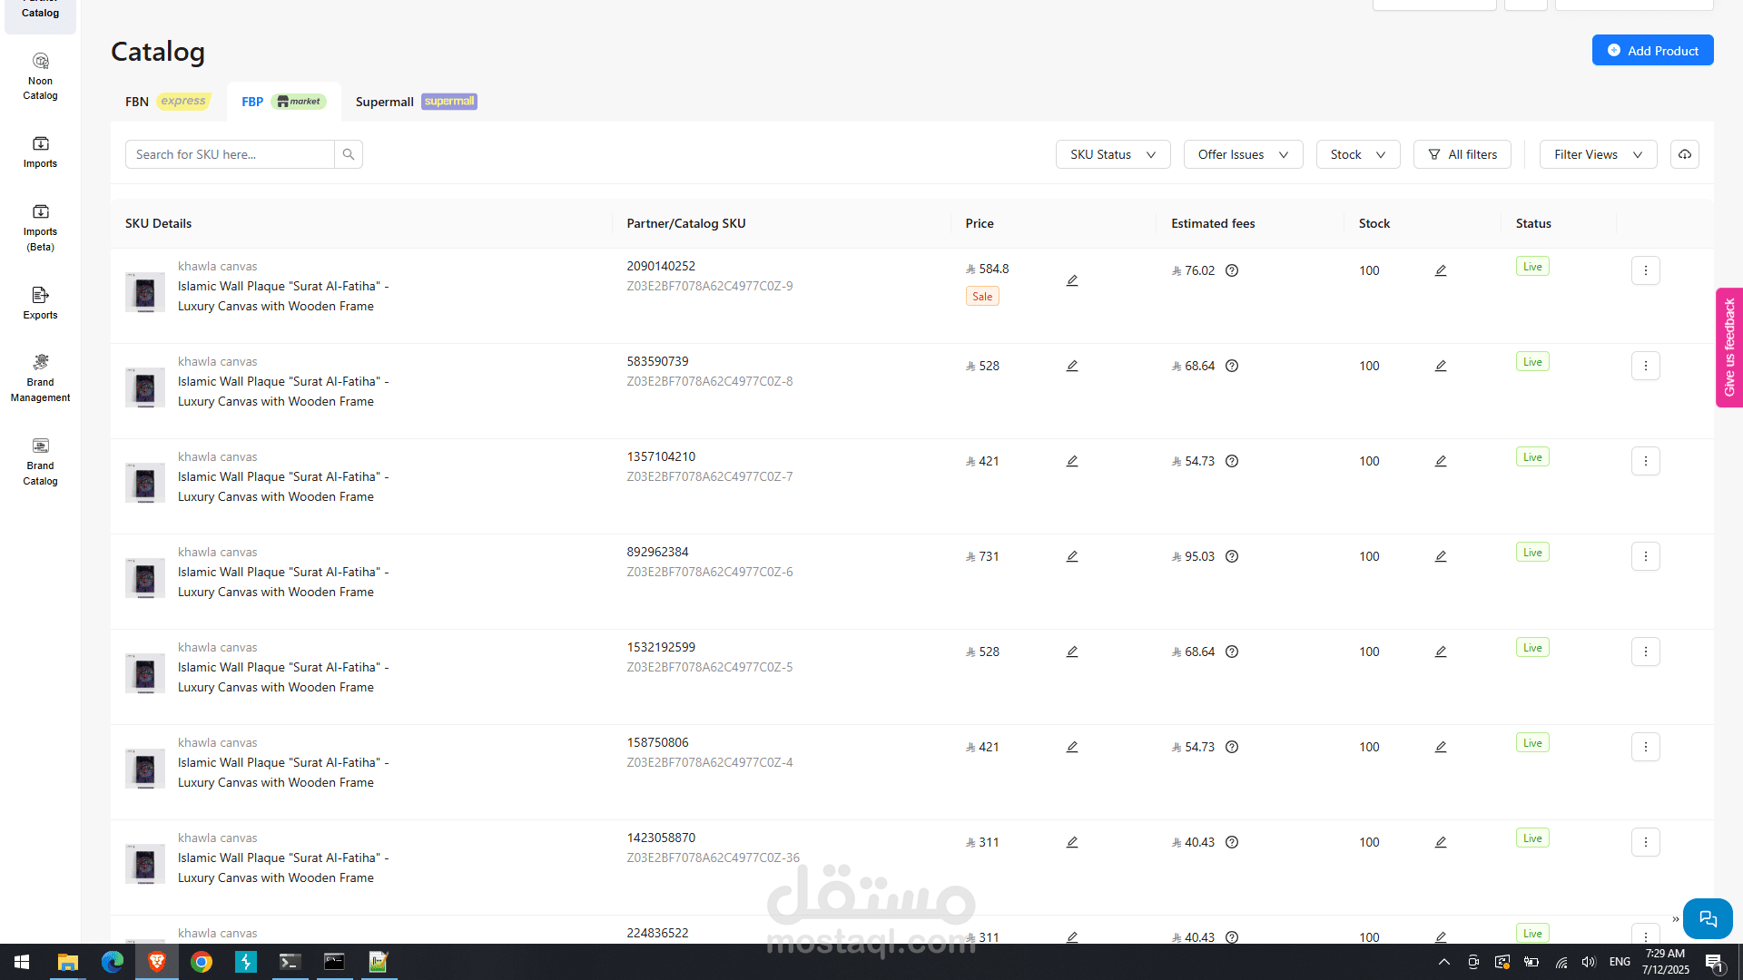
Task: Expand Stock filter dropdown
Action: (1358, 154)
